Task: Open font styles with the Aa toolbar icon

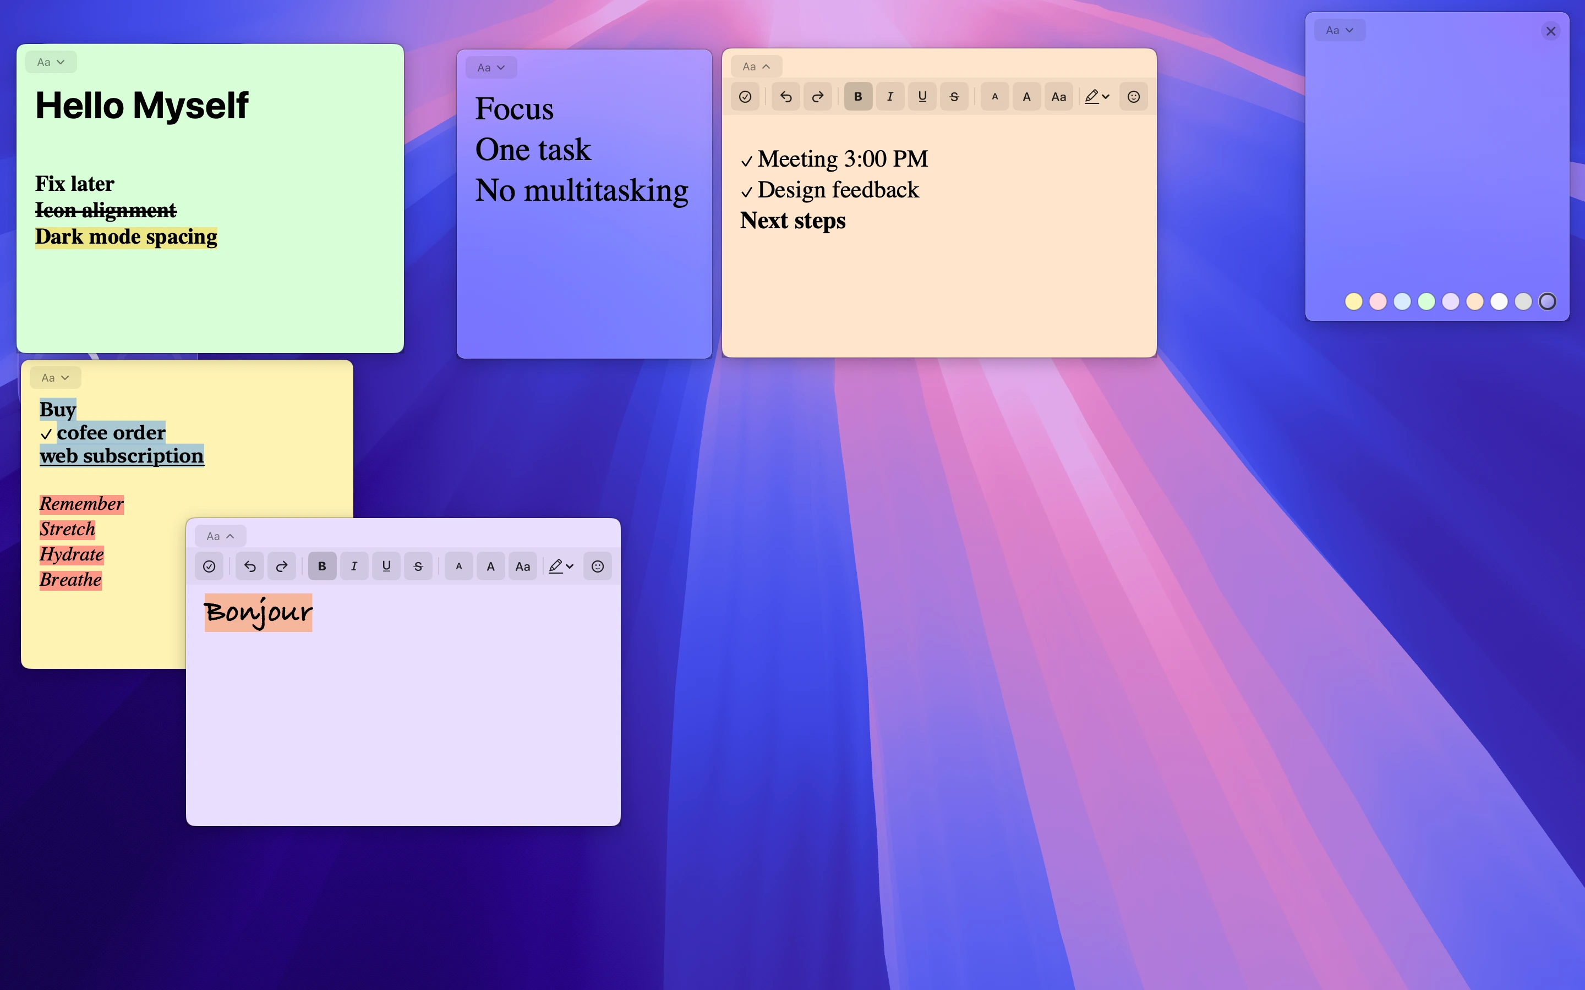Action: (x=1058, y=96)
